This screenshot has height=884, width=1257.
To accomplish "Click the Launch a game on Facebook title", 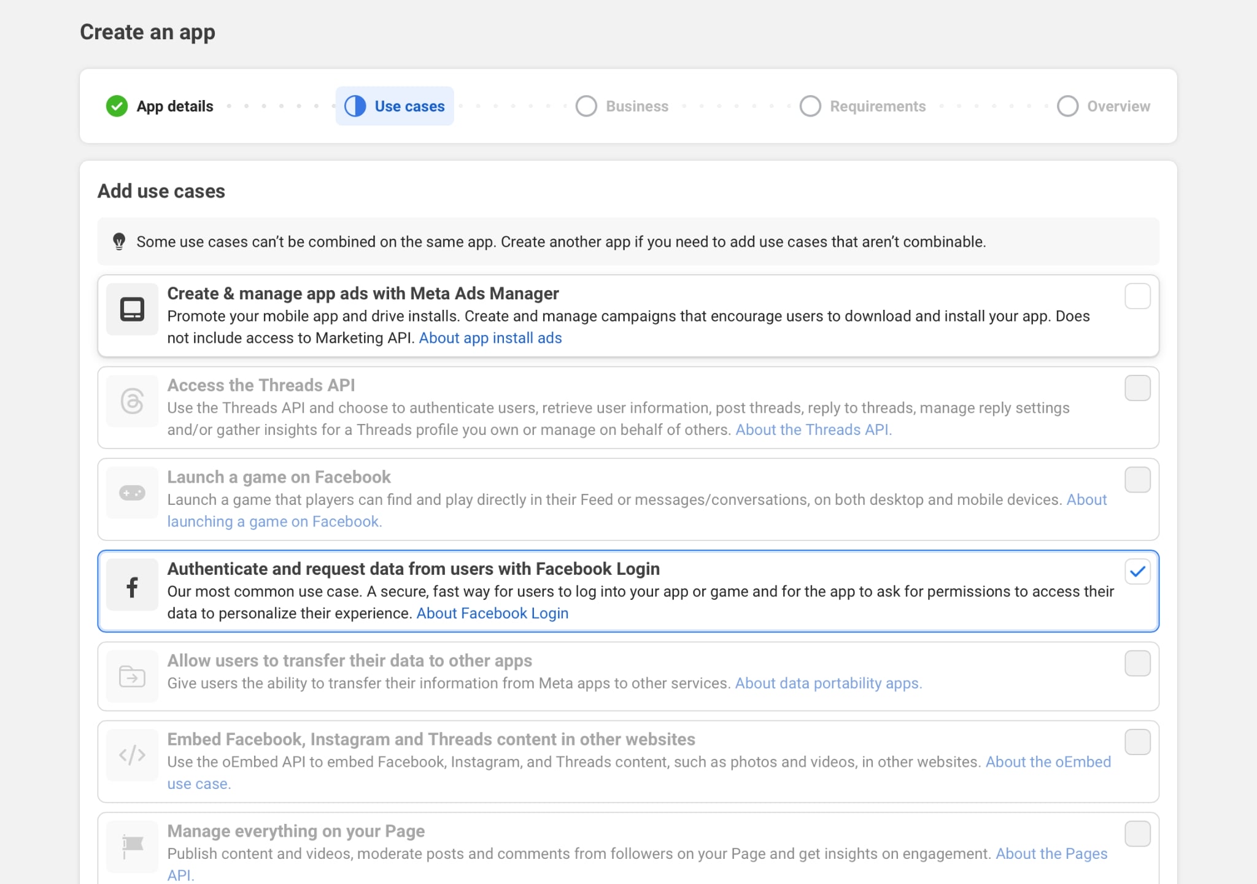I will point(279,477).
